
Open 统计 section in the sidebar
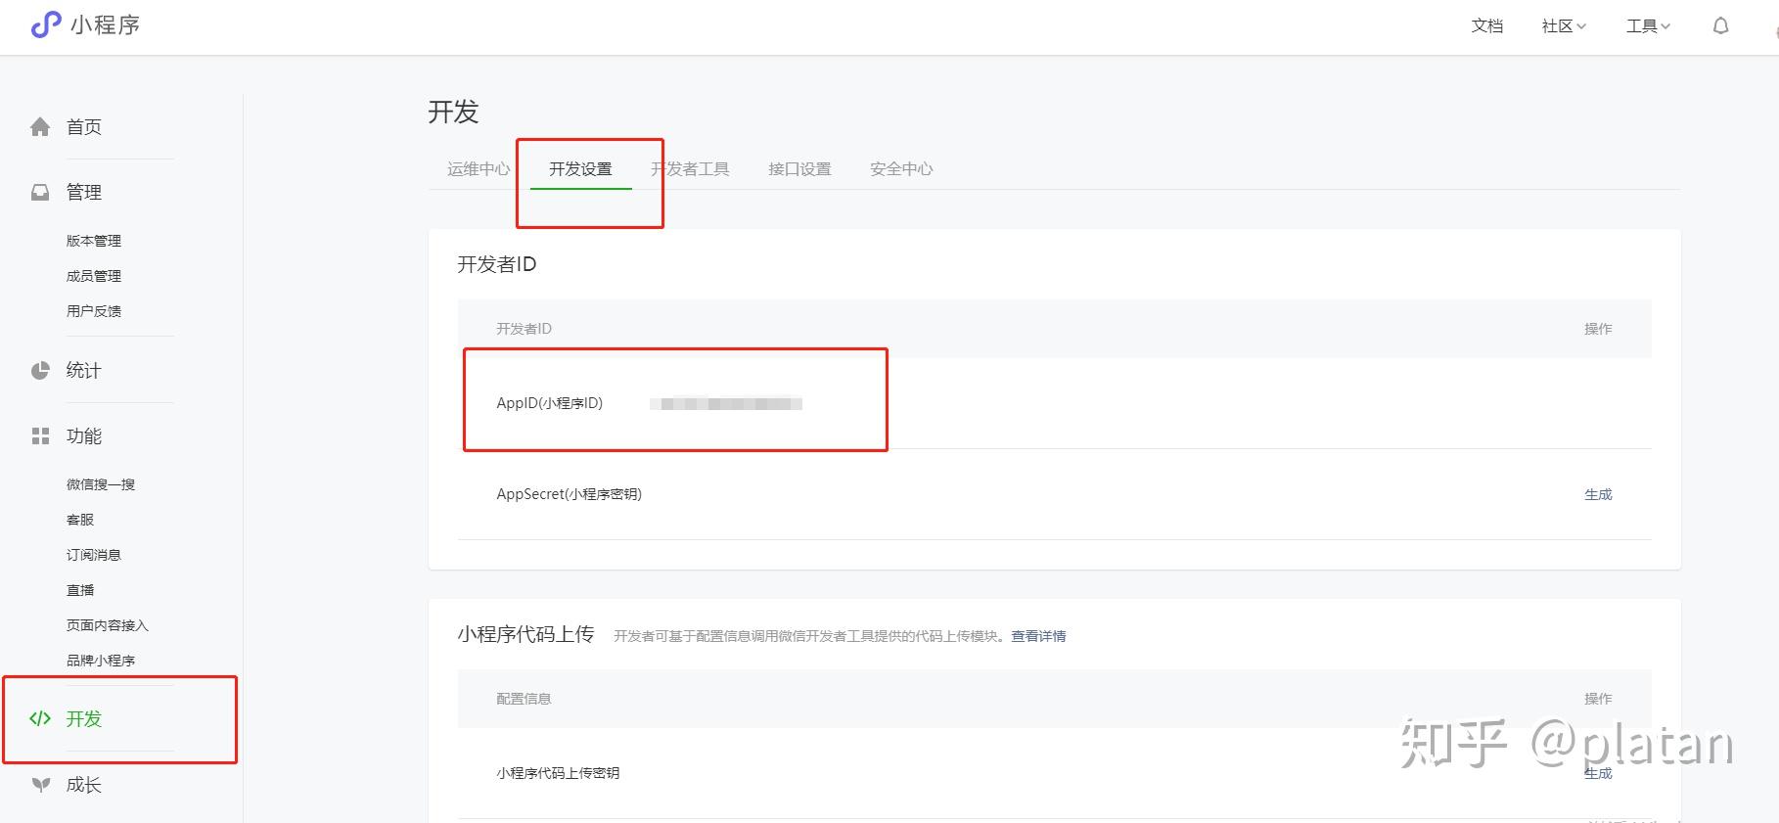[x=84, y=371]
